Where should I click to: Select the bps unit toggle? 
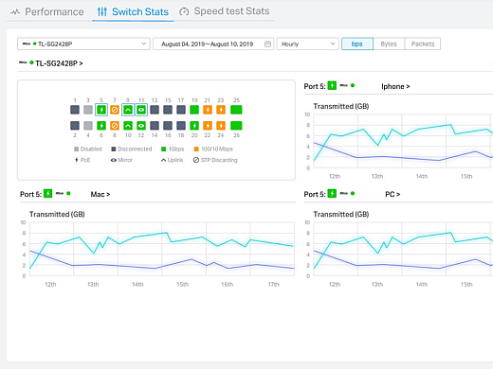click(x=357, y=44)
